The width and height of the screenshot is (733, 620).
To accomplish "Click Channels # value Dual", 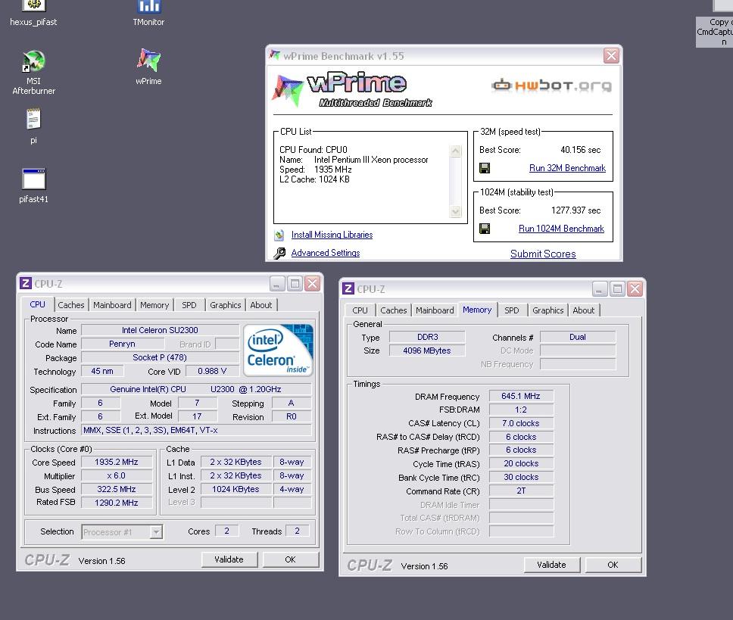I will [x=578, y=337].
